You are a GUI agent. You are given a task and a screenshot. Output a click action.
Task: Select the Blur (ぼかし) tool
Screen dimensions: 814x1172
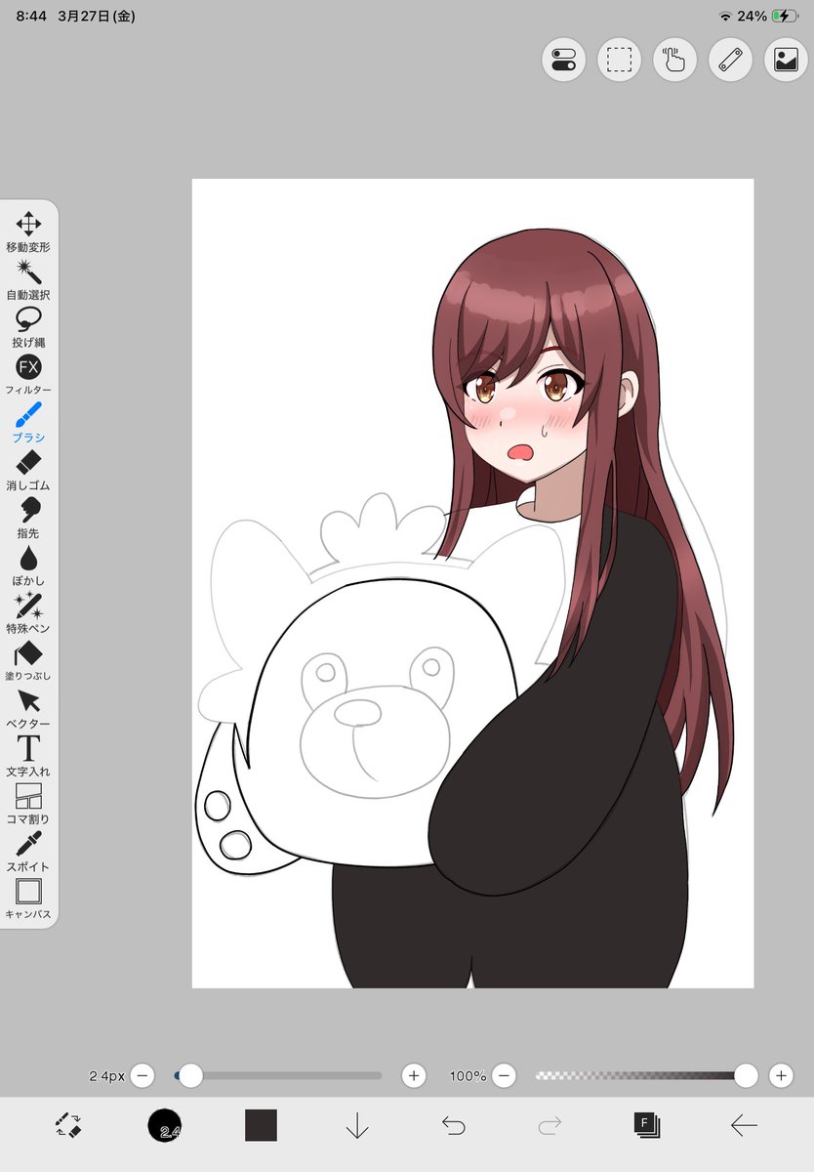pos(28,565)
